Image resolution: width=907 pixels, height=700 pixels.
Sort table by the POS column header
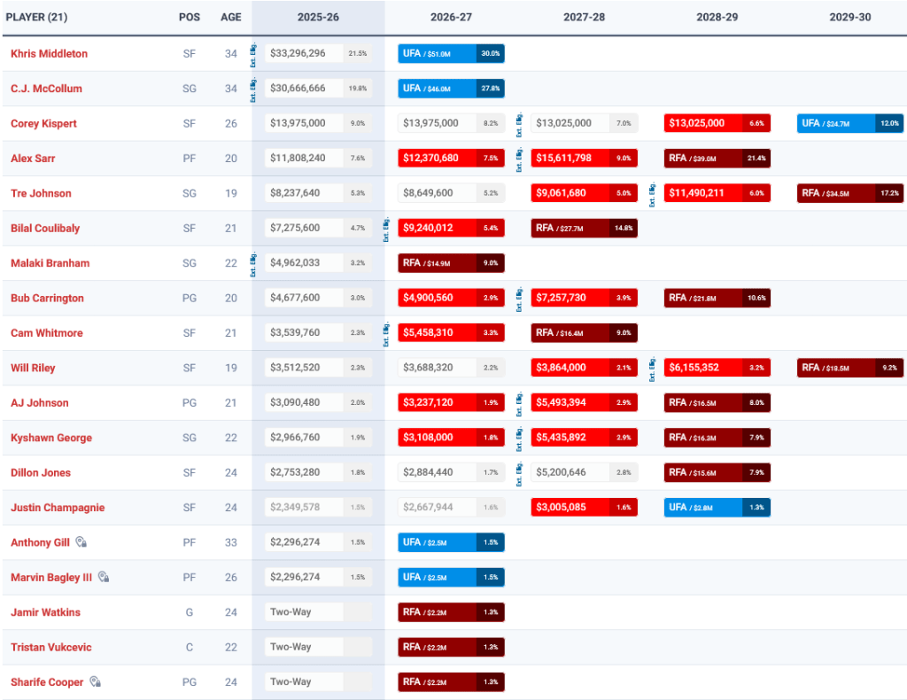188,17
